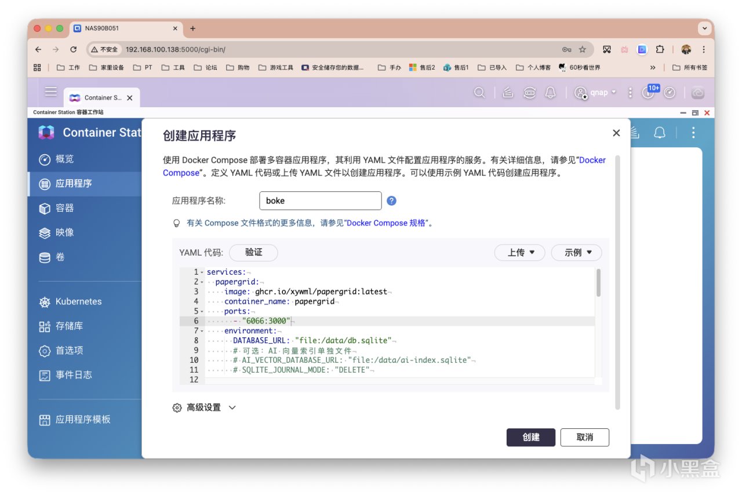742x495 pixels.
Task: Click the help question mark beside application name
Action: tap(391, 201)
